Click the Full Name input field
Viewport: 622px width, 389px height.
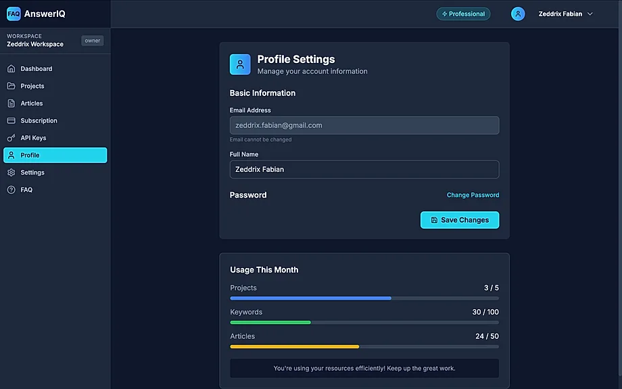(x=364, y=170)
